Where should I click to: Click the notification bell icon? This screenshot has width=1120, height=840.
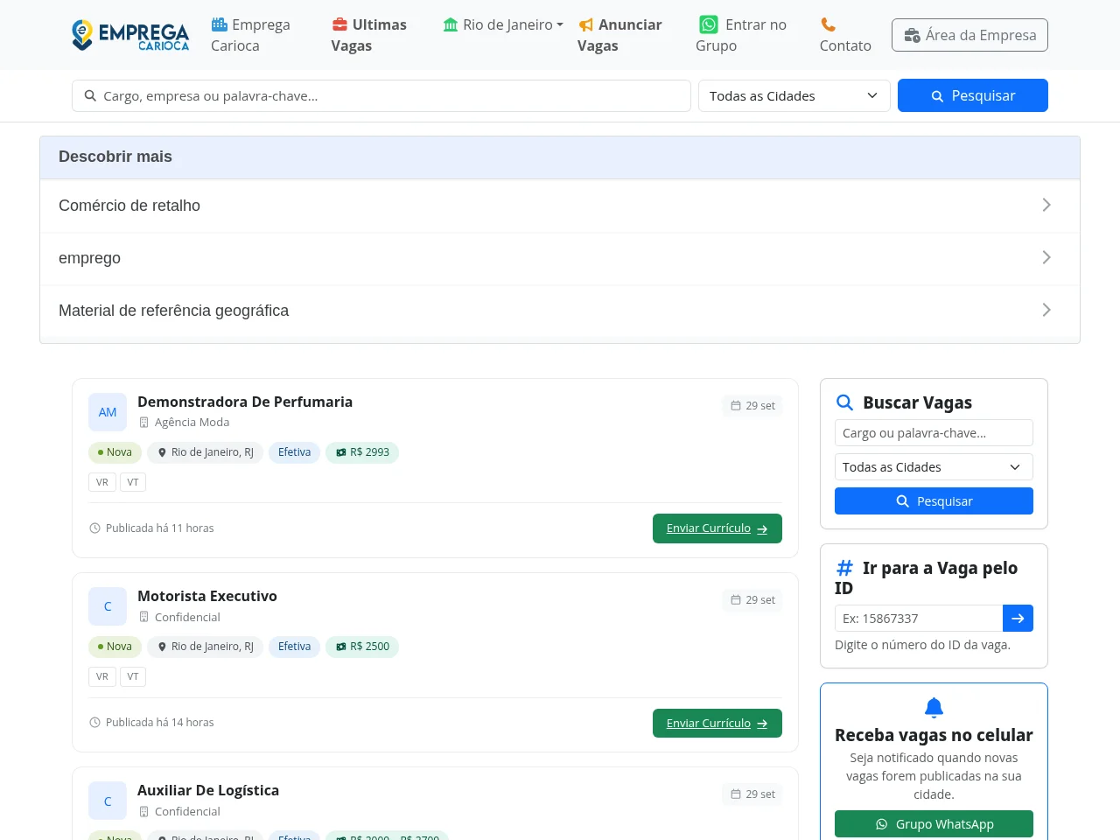[x=934, y=707]
